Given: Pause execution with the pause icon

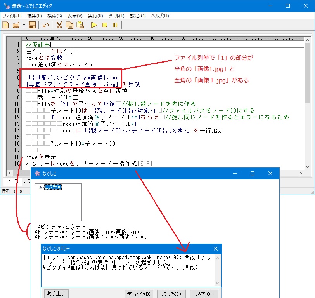Looking at the screenshot, I should coord(115,25).
